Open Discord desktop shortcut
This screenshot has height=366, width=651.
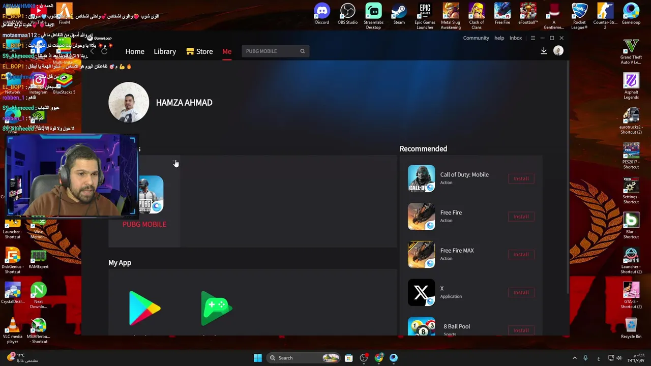(322, 14)
